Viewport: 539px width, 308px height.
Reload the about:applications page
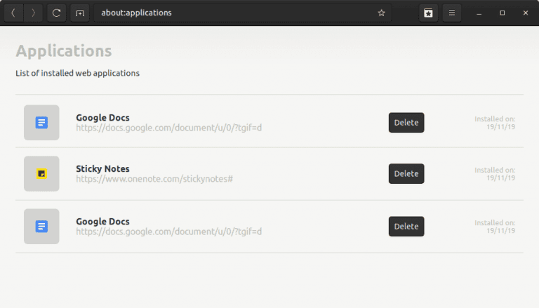57,13
